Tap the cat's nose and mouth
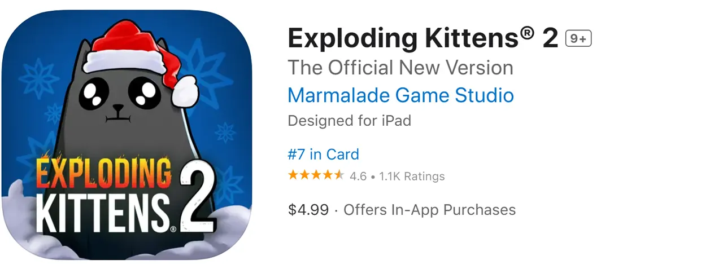Screen dimensions: 723x269 pos(117,113)
